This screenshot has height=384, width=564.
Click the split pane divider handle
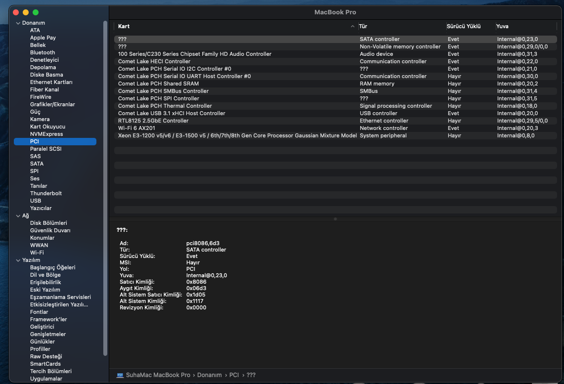[335, 218]
